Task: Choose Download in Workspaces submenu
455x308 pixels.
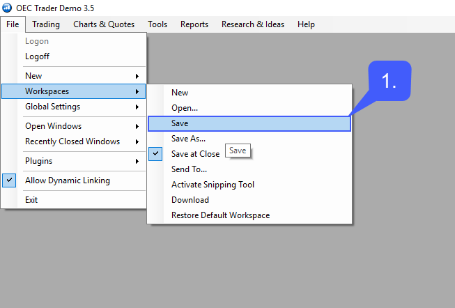Action: click(x=249, y=200)
